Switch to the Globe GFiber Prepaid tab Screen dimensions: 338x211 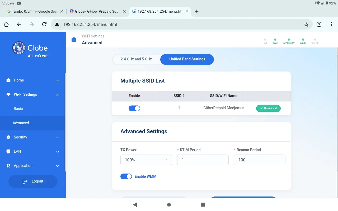coord(95,11)
